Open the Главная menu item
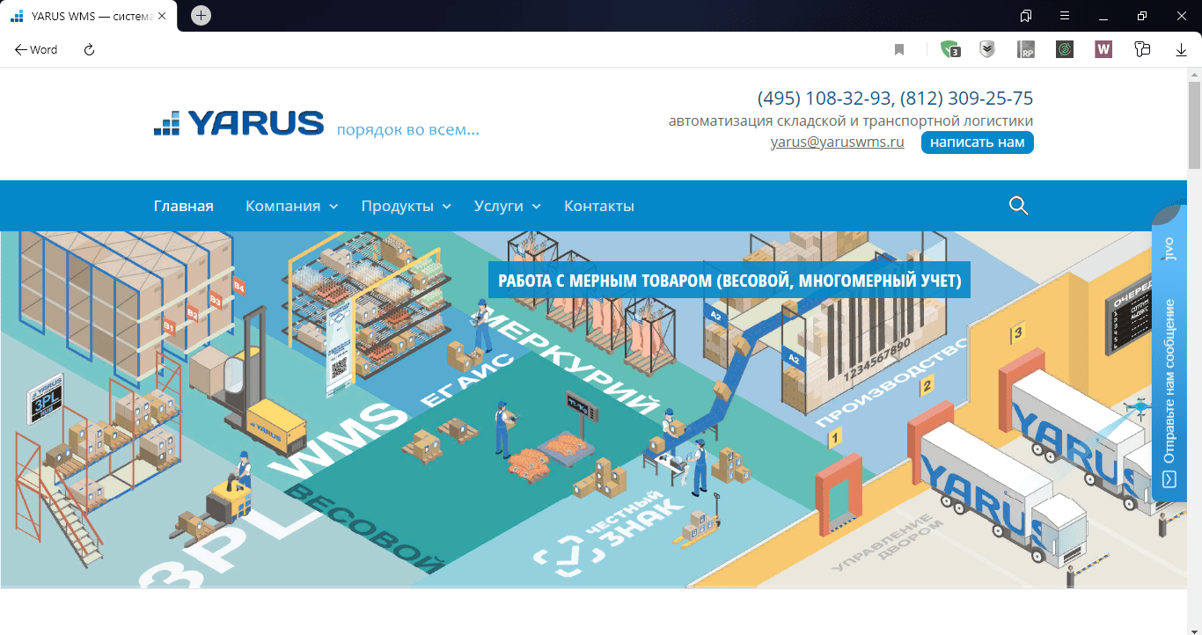 point(184,206)
